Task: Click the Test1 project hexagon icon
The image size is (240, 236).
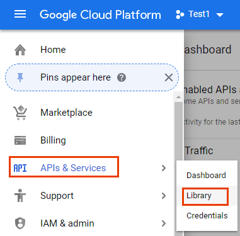Action: [x=180, y=14]
